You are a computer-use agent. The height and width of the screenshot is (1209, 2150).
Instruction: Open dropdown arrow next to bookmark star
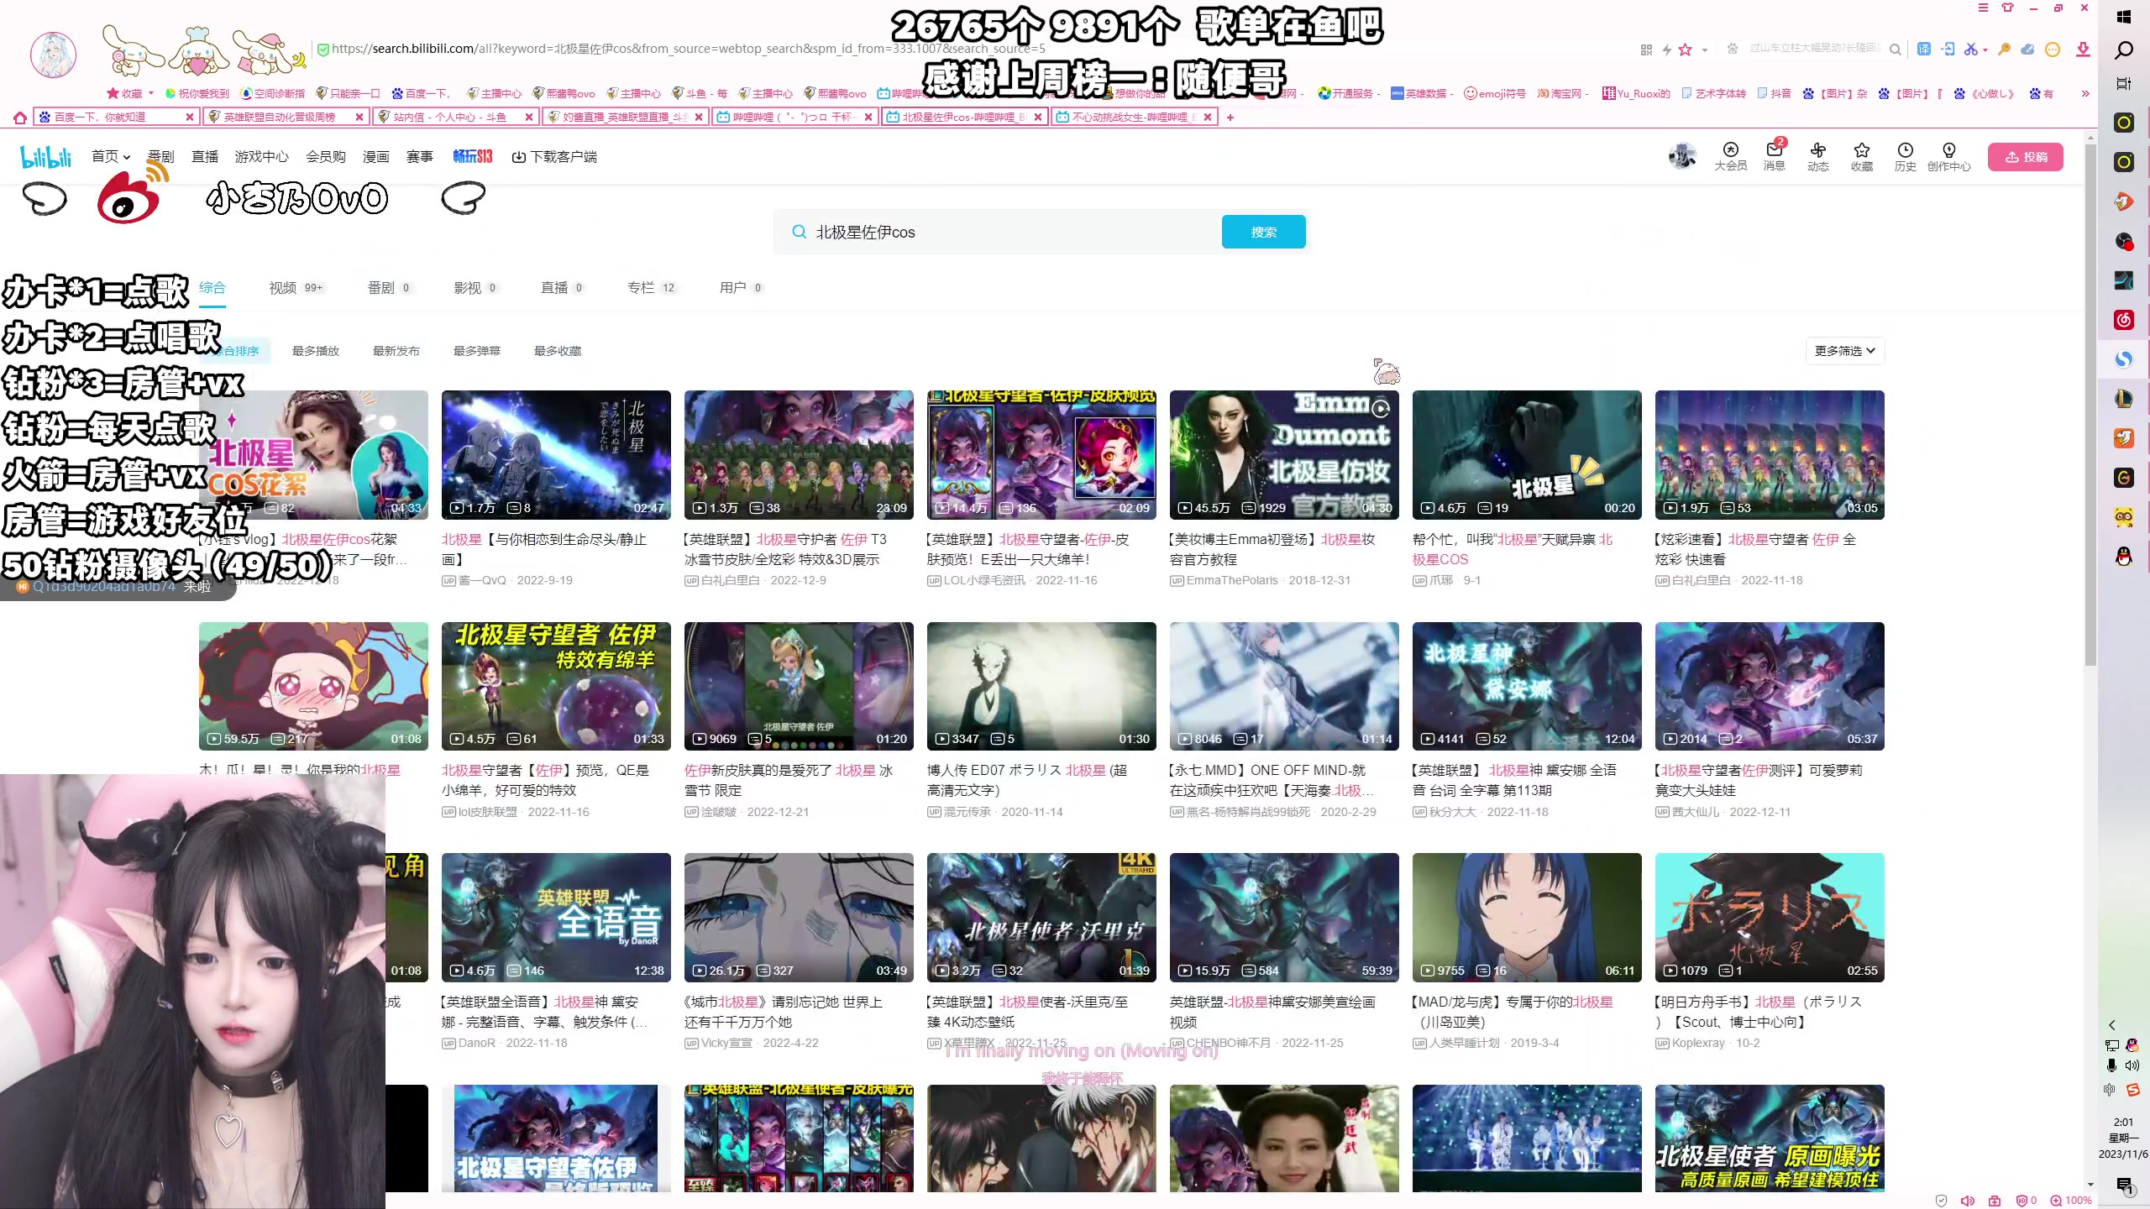(1704, 50)
